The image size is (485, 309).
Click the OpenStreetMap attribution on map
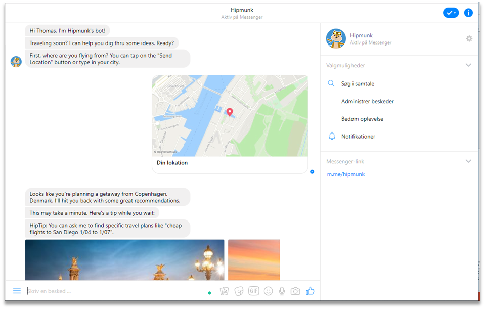[x=165, y=152]
